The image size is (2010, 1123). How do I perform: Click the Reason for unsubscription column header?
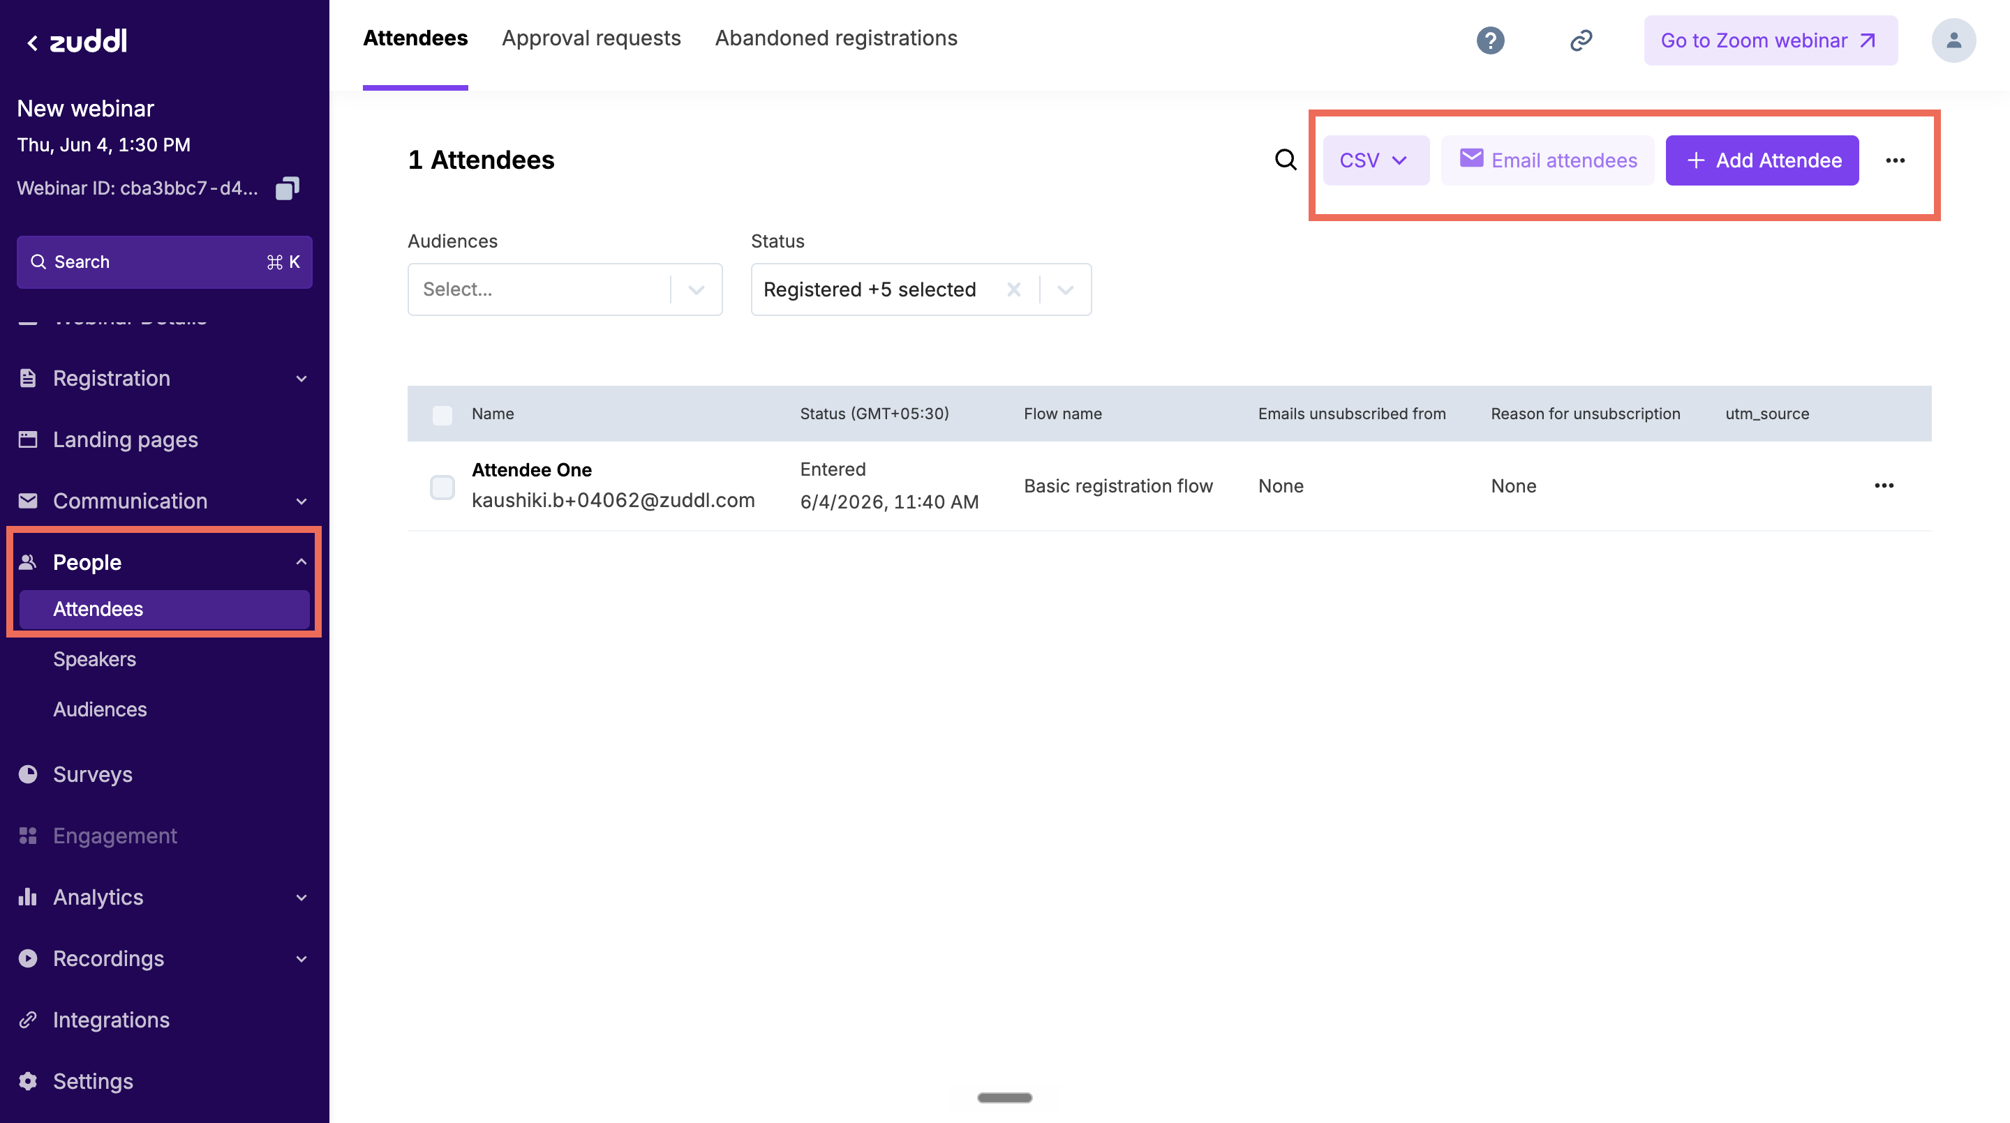coord(1586,414)
